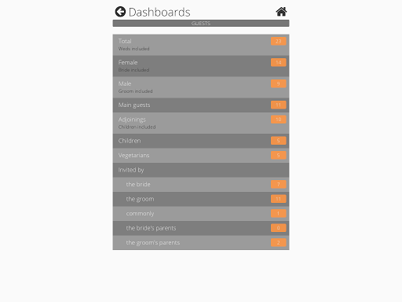
Task: Click the orange 9 male badge
Action: 279,83
